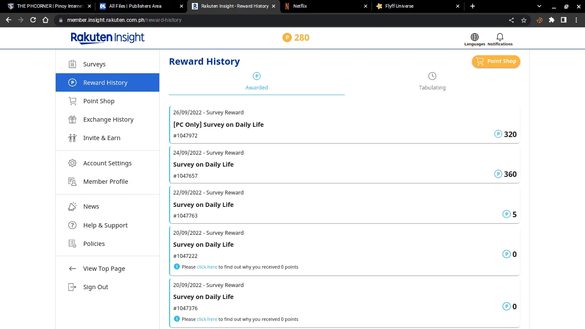Click the cookie extension icon

pos(540,20)
